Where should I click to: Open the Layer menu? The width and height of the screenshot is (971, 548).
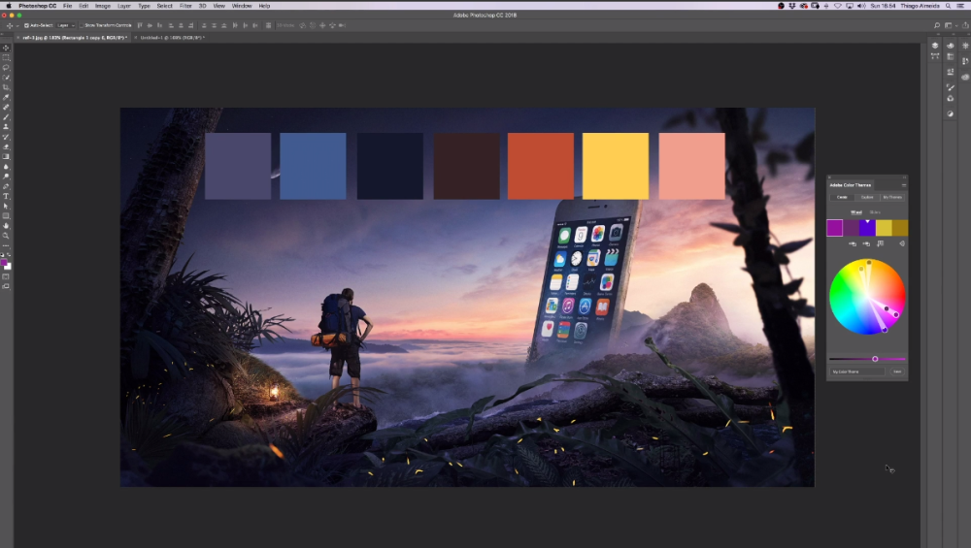pyautogui.click(x=124, y=6)
